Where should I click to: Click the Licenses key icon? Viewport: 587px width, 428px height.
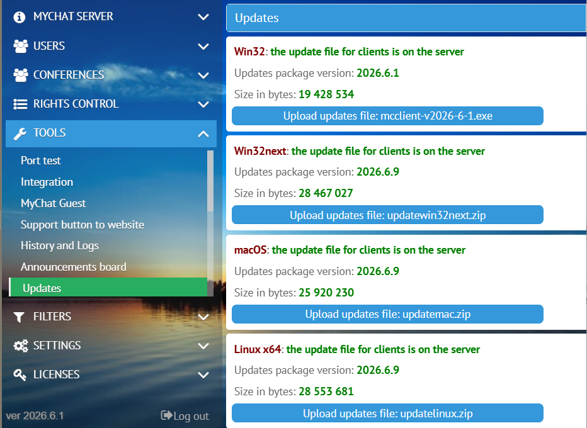[x=20, y=374]
